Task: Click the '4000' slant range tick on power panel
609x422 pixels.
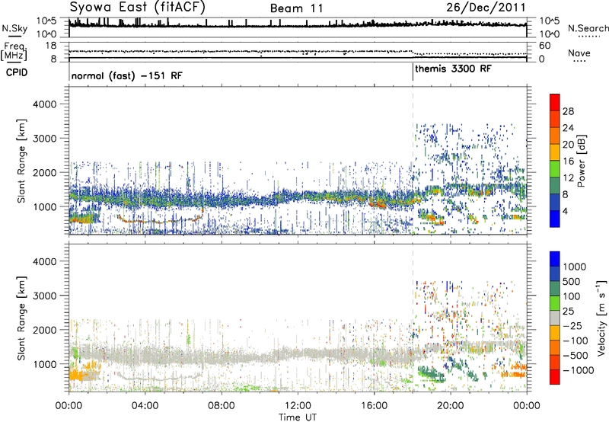Action: (44, 104)
